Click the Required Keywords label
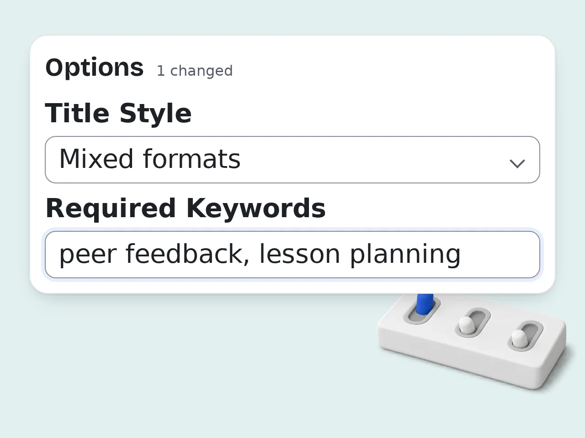Viewport: 585px width, 438px height. [186, 209]
